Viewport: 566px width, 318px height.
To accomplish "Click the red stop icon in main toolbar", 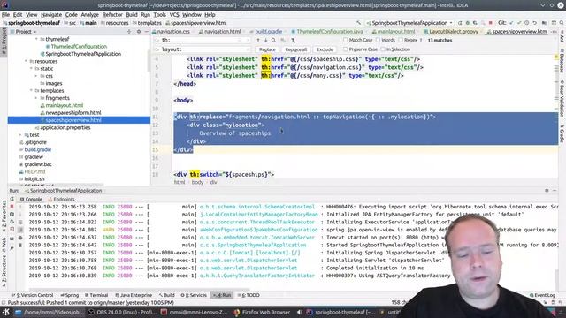I will 490,23.
